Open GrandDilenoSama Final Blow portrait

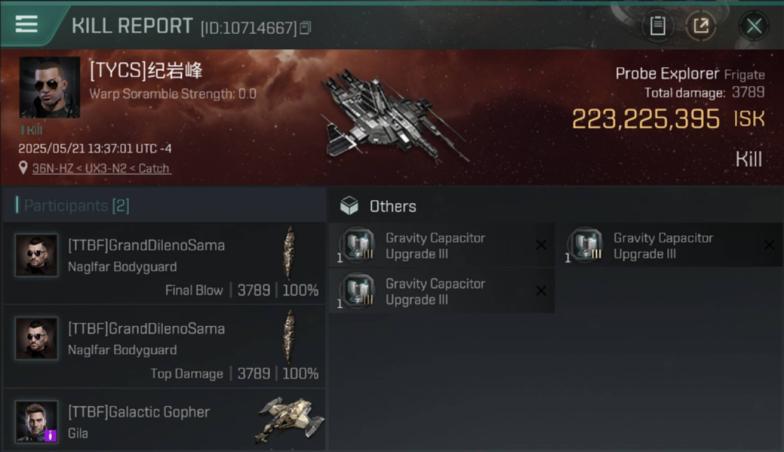tap(37, 256)
